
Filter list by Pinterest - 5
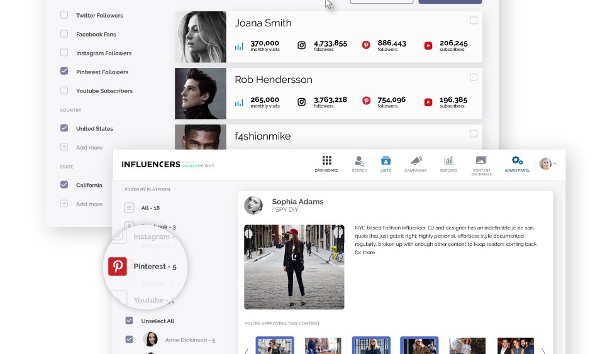(155, 267)
